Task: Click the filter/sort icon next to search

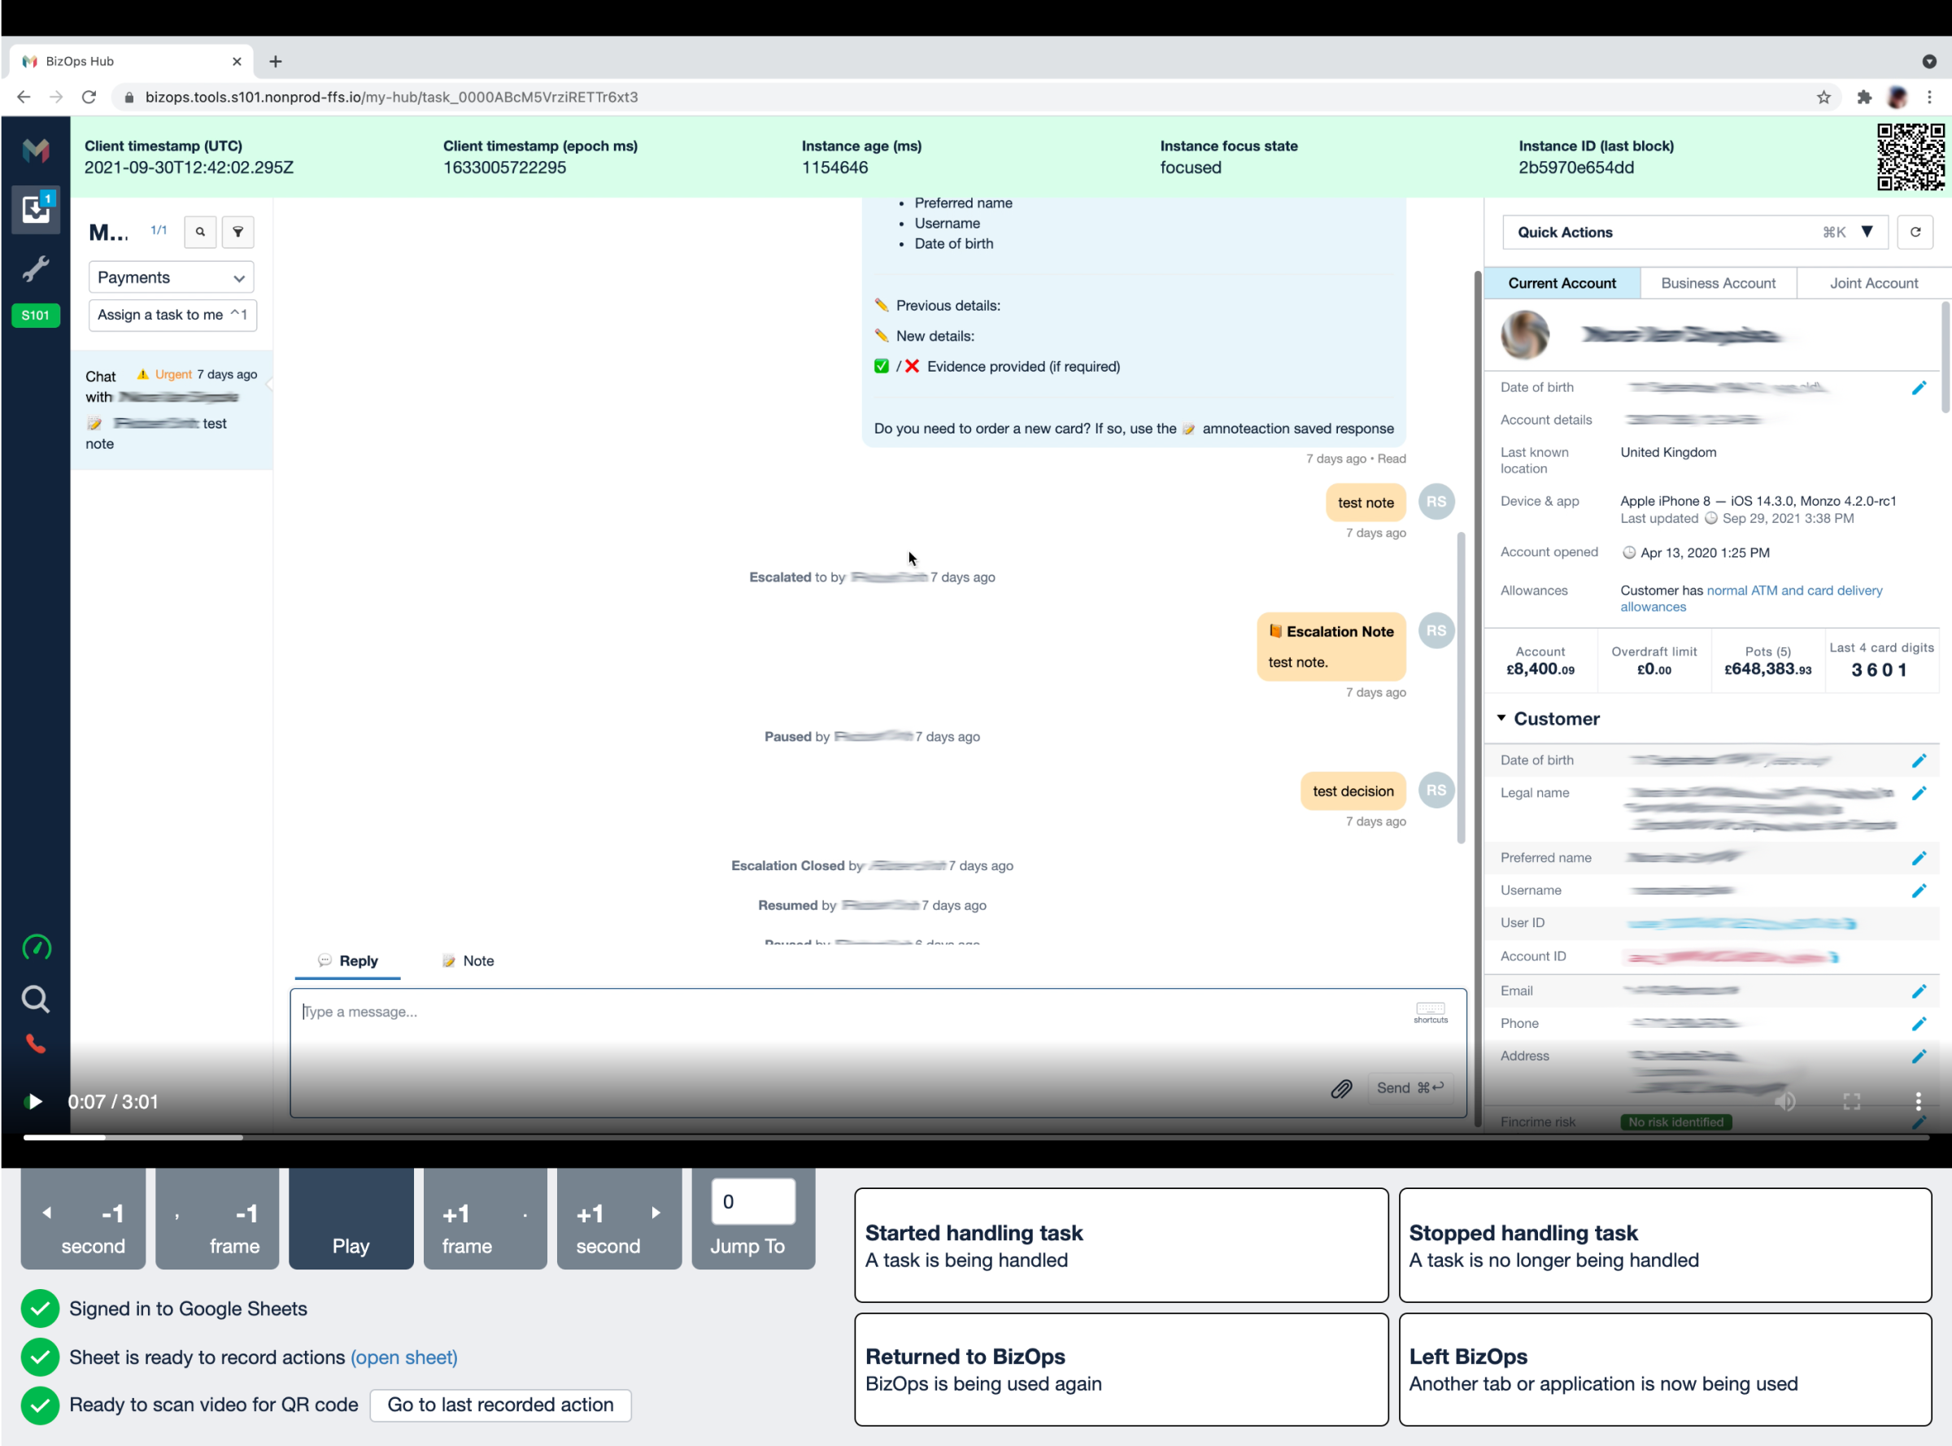Action: point(237,231)
